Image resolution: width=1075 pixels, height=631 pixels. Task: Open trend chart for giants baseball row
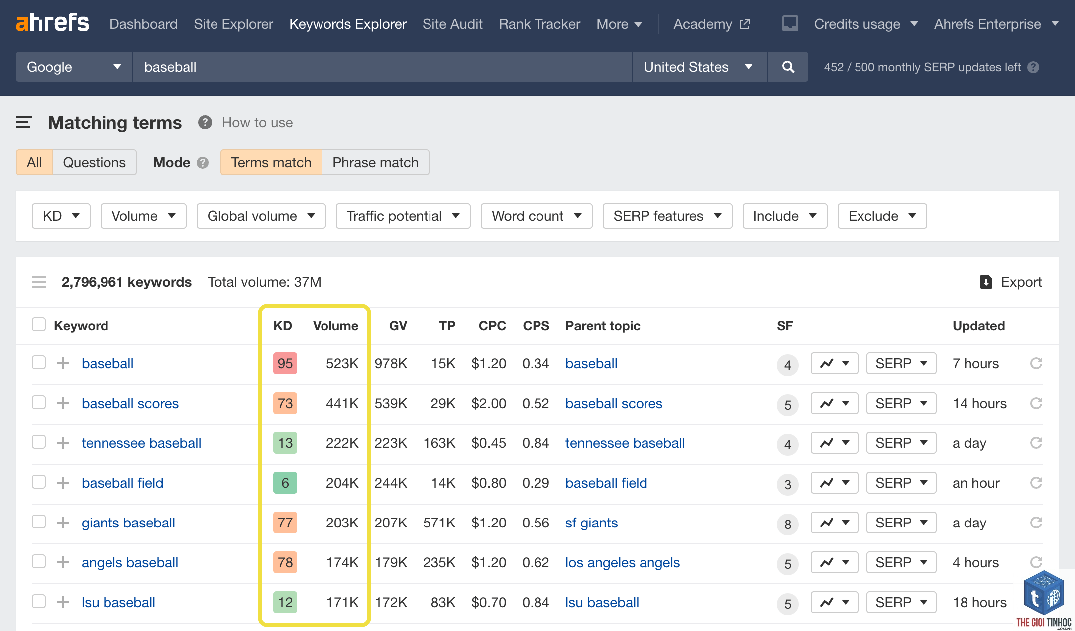pos(834,523)
